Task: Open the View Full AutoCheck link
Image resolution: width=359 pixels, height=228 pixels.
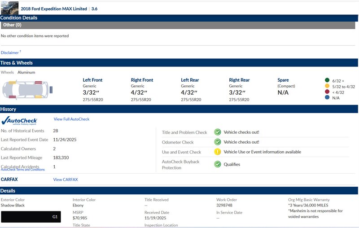Action: (71, 119)
